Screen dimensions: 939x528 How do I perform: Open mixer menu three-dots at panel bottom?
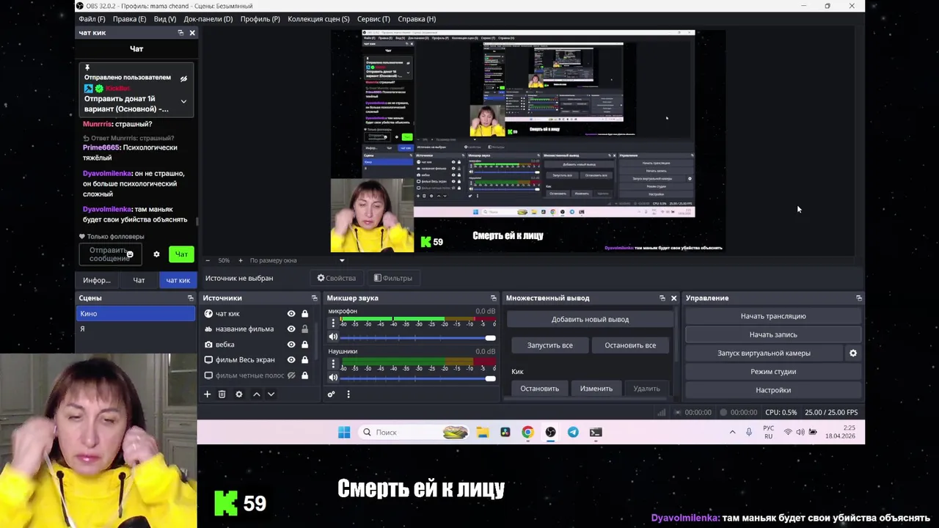tap(348, 395)
